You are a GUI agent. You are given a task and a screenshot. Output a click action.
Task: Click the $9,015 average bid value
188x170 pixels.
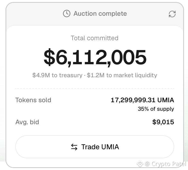click(x=163, y=122)
